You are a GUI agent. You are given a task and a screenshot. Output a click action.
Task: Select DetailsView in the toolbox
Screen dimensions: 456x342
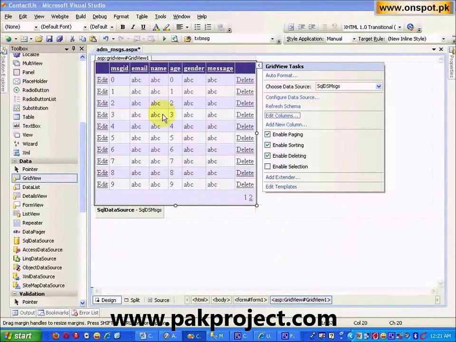(x=34, y=196)
